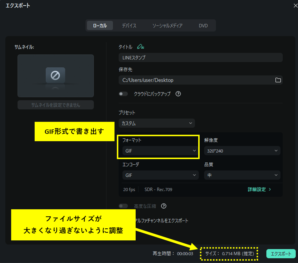Open the encoder dropdown
This screenshot has width=298, height=263.
pyautogui.click(x=160, y=175)
